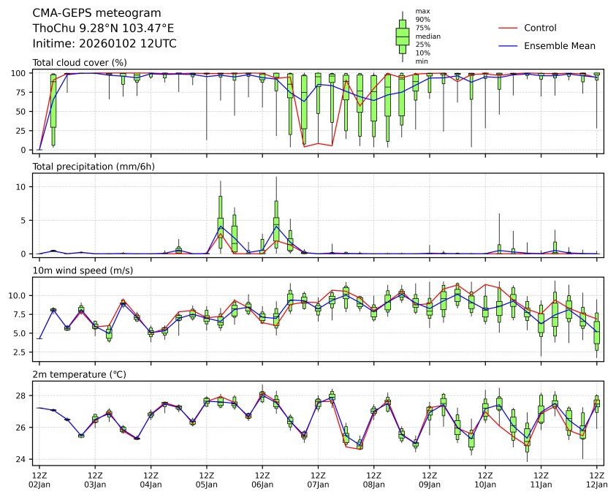The height and width of the screenshot is (497, 616).
Task: Click the 28 tick on temperature axis
Action: (x=23, y=395)
